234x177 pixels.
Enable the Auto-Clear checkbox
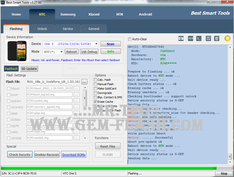[130, 39]
